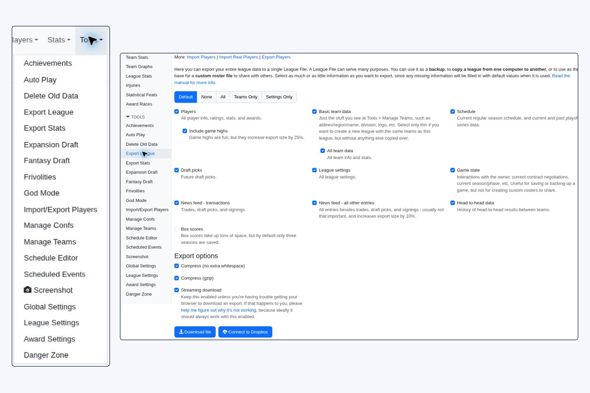The image size is (590, 393).
Task: Click 'help me figure out why it's not working'
Action: [219, 310]
